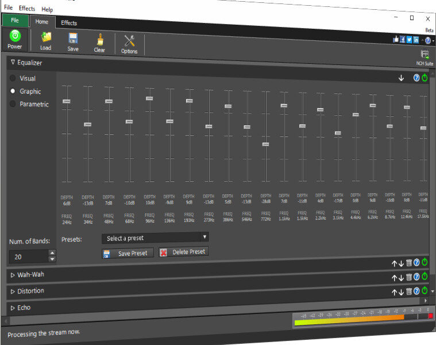436x345 pixels.
Task: Toggle the Equalizer effect power on/off
Action: pos(425,78)
